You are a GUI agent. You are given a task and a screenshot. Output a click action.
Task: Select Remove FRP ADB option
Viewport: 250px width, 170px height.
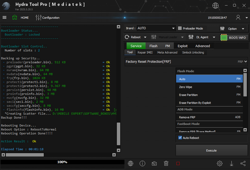click(x=209, y=117)
